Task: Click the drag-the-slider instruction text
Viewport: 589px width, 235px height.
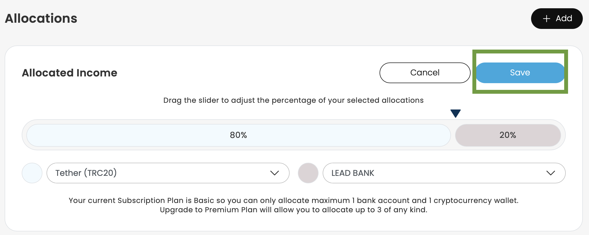Action: pyautogui.click(x=293, y=100)
